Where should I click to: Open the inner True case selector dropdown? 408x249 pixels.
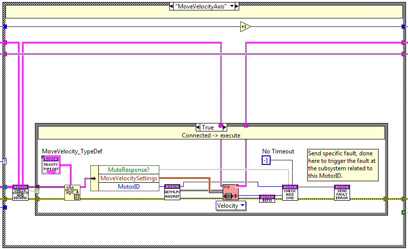tap(220, 127)
